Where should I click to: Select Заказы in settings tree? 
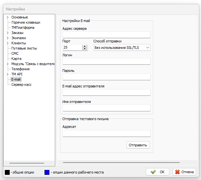[17, 33]
